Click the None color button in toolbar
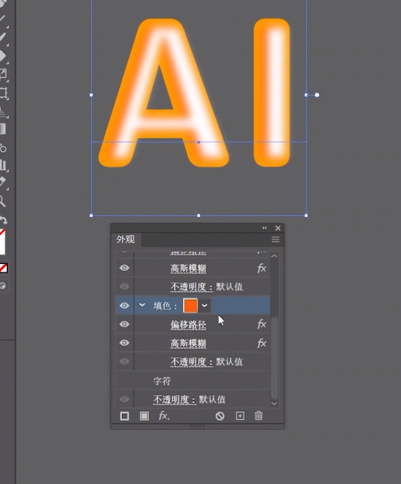Viewport: 401px width, 484px height. (3, 268)
